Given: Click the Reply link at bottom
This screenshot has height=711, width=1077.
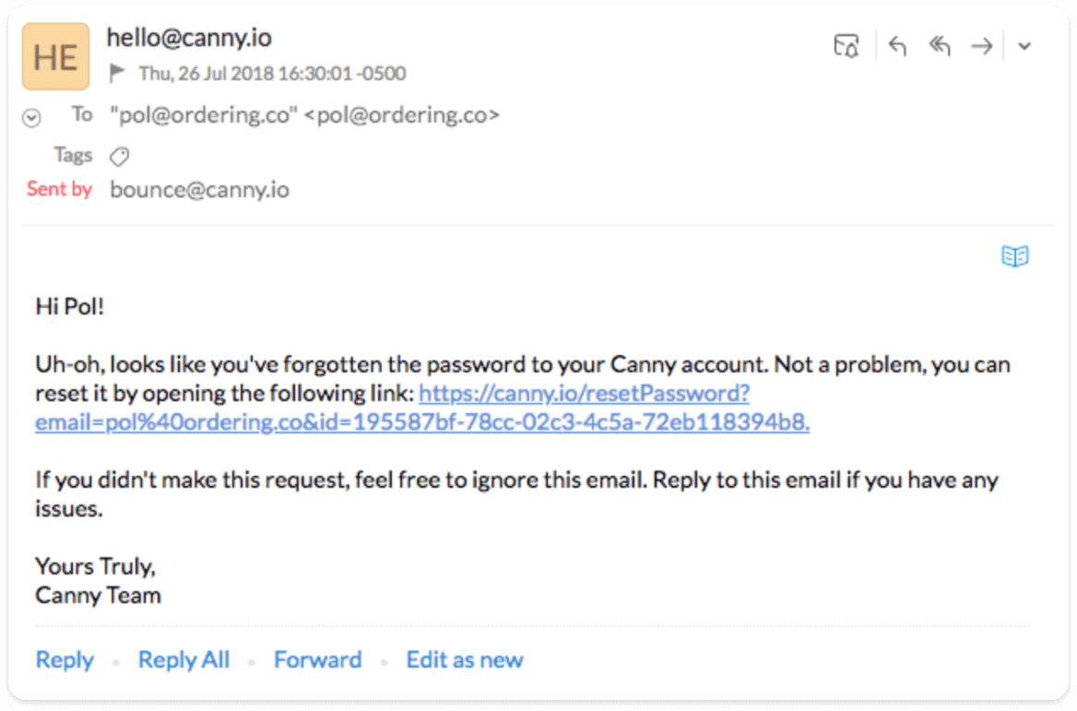Looking at the screenshot, I should click(x=65, y=659).
